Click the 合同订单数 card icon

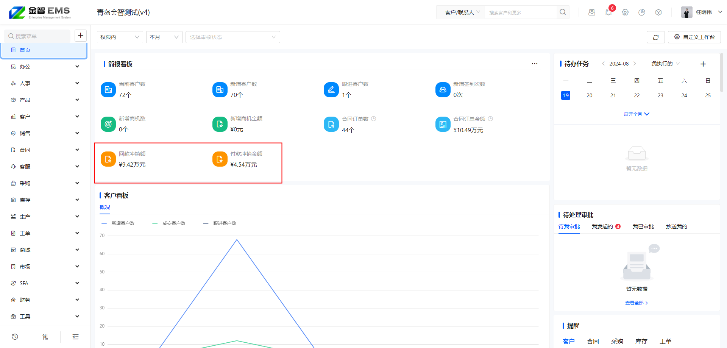tap(331, 124)
